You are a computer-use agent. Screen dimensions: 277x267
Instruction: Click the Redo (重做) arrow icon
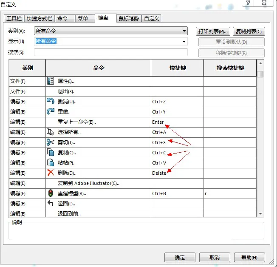click(x=51, y=112)
